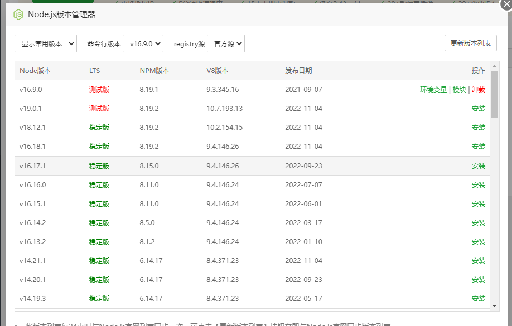Select the v16.17.1 version cell
Image resolution: width=512 pixels, height=326 pixels.
point(32,166)
